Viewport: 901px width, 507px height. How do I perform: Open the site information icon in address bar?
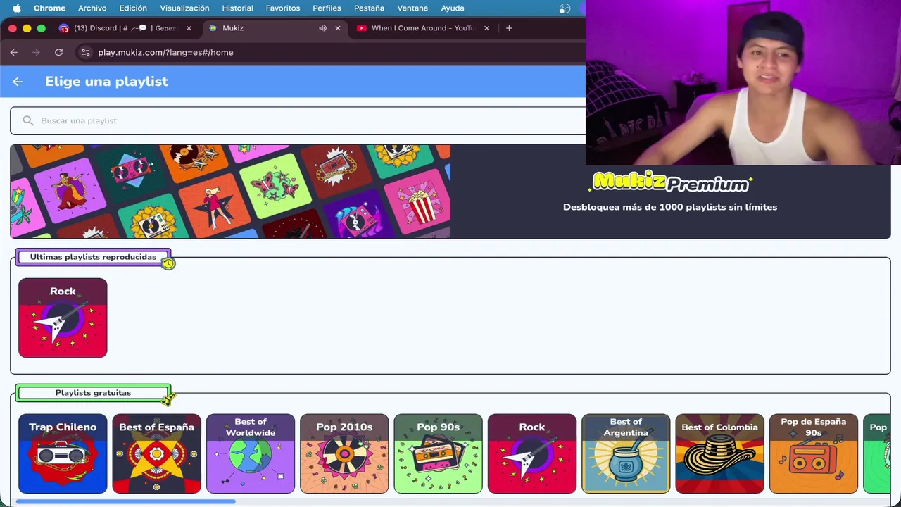pyautogui.click(x=85, y=52)
